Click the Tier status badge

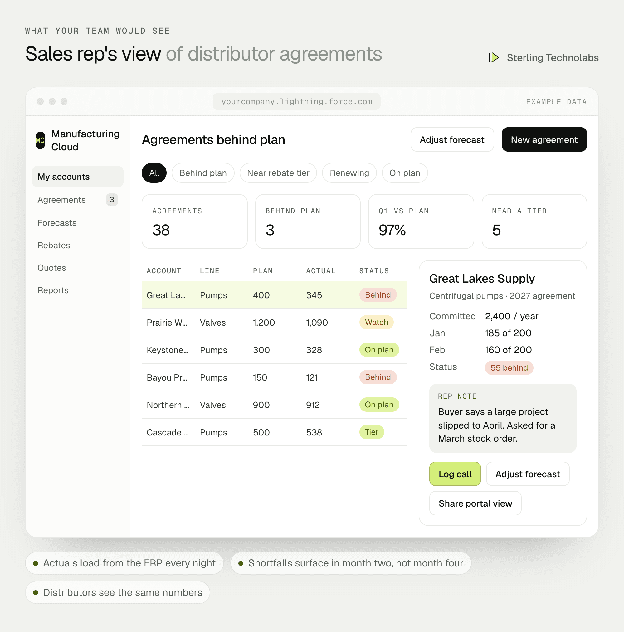[x=372, y=432]
